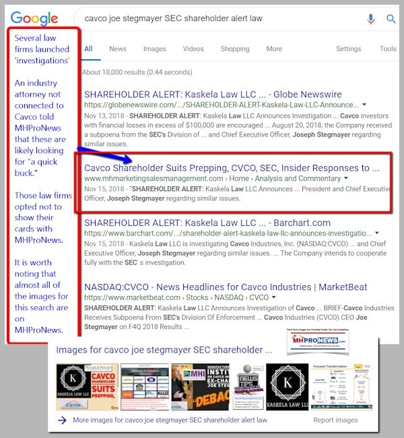
Task: Click the 'Nov 13, 2018' snippet date
Action: pos(104,116)
